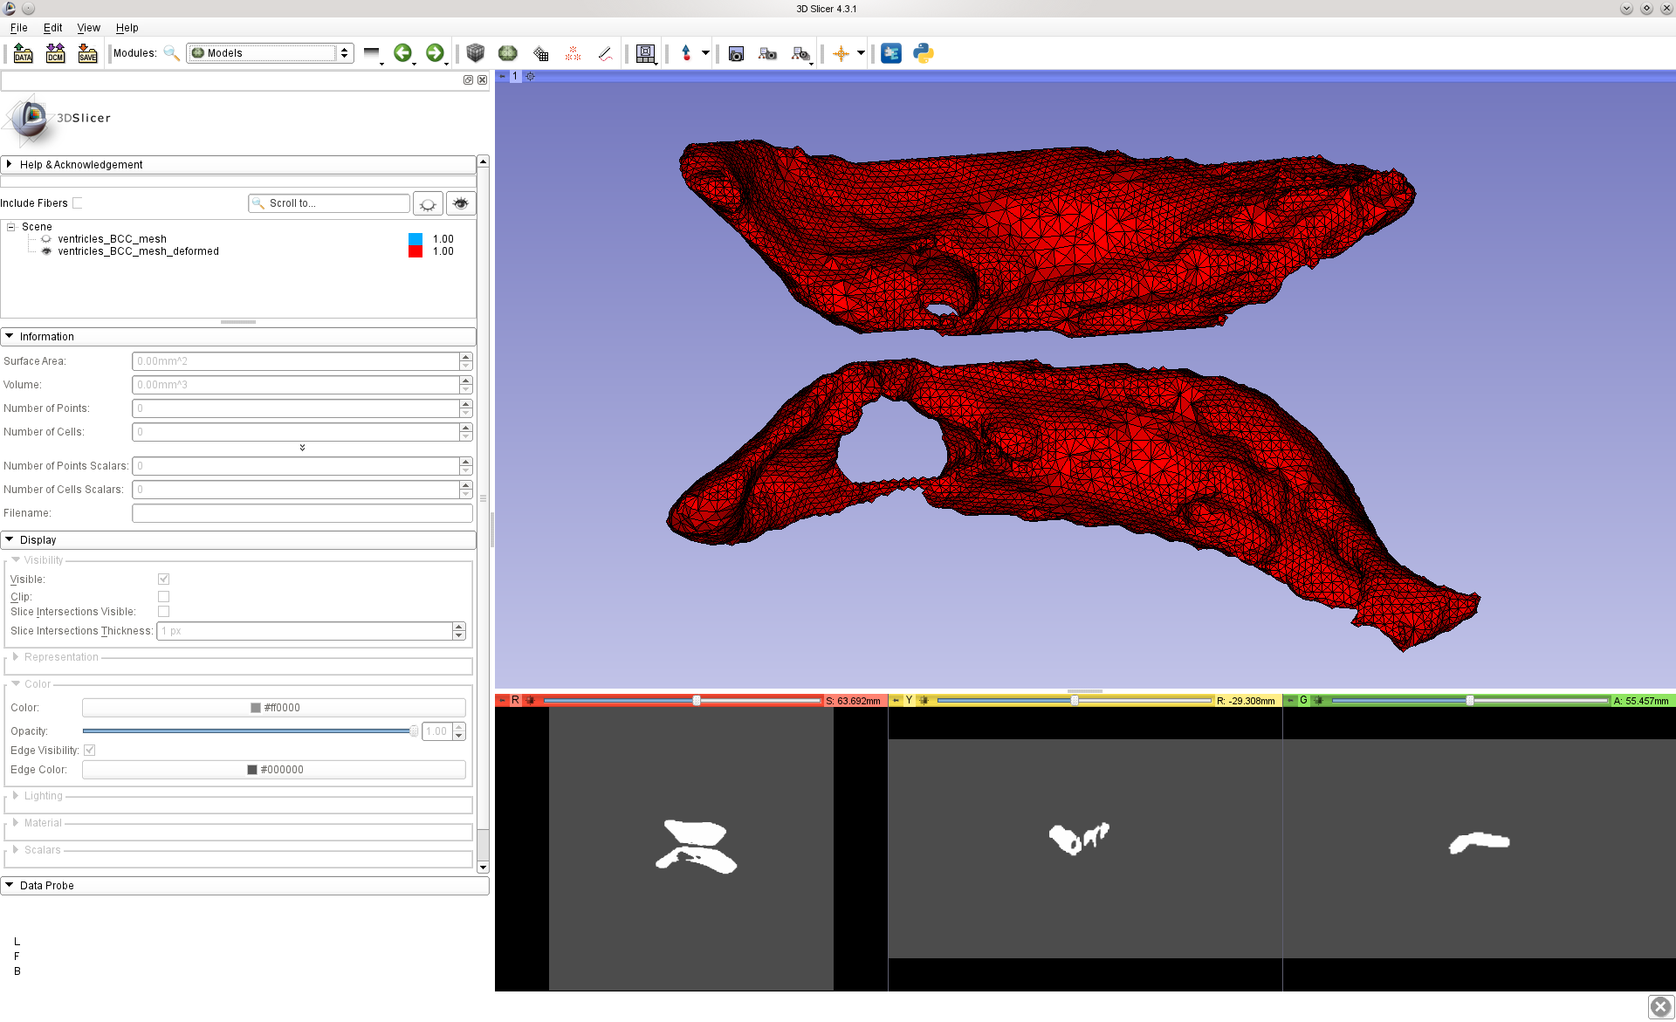Open the Modules dropdown showing Models
This screenshot has height=1022, width=1676.
(270, 53)
